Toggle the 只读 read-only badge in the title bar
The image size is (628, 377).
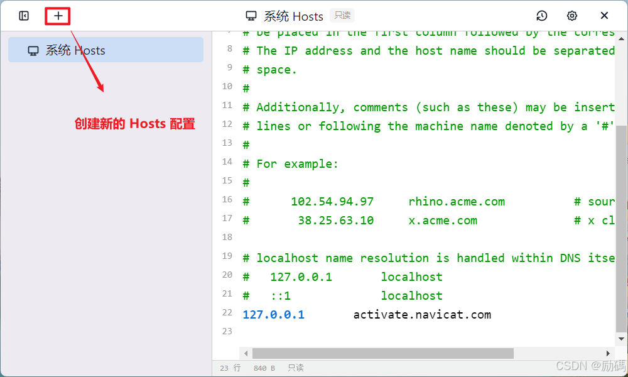[342, 15]
